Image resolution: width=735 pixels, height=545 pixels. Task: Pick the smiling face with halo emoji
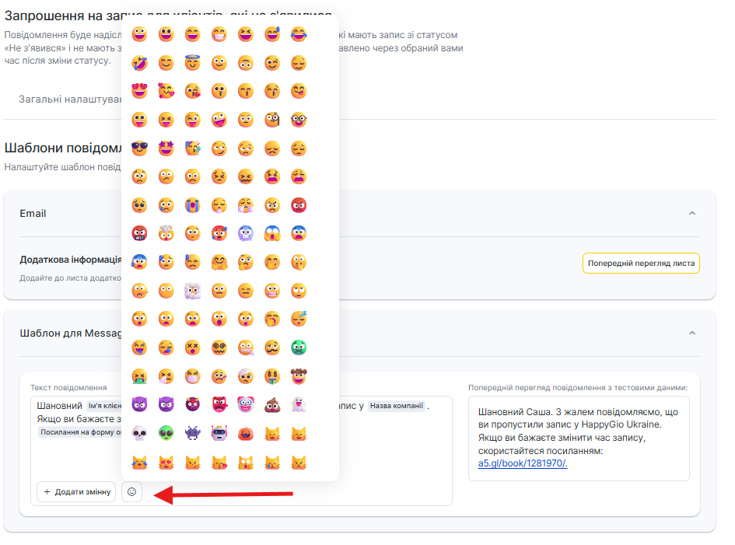[x=192, y=62]
